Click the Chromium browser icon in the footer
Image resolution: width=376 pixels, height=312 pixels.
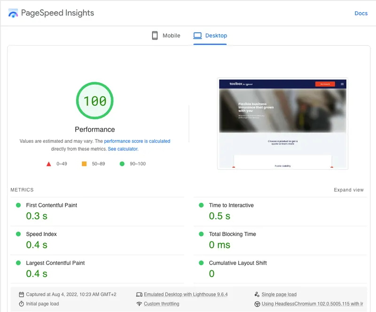click(258, 304)
